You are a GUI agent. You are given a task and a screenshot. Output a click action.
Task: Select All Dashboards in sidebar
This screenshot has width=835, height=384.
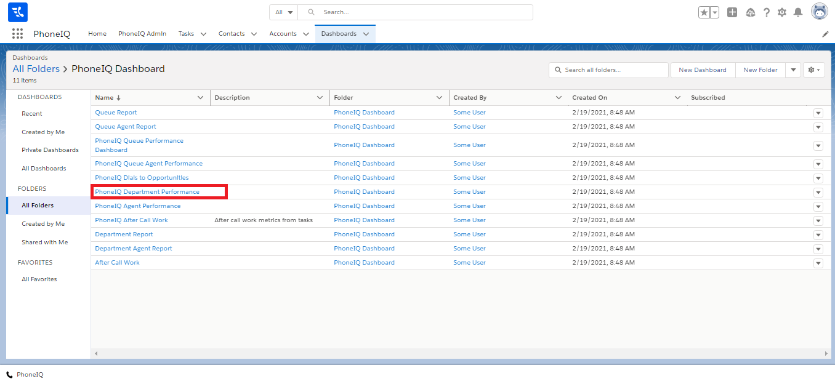tap(44, 169)
